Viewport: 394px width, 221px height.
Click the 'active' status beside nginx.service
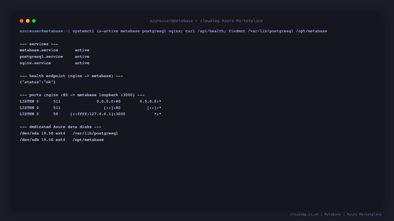[82, 63]
